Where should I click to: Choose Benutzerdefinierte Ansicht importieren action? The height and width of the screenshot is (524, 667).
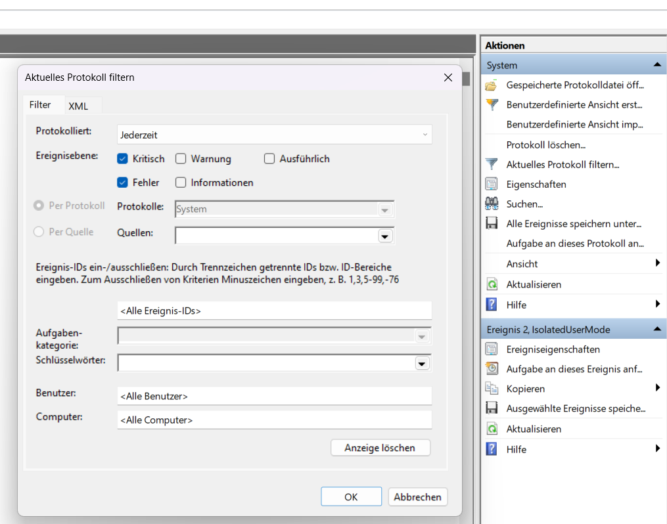tap(574, 125)
